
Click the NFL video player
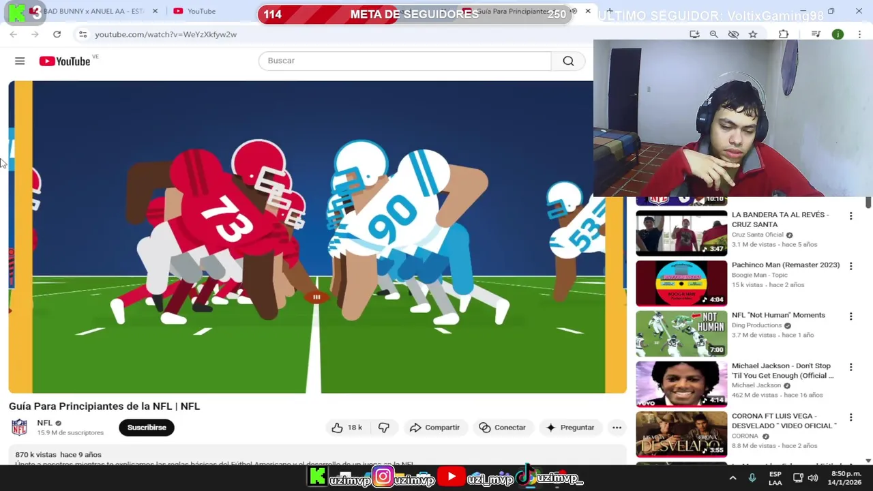pyautogui.click(x=317, y=237)
